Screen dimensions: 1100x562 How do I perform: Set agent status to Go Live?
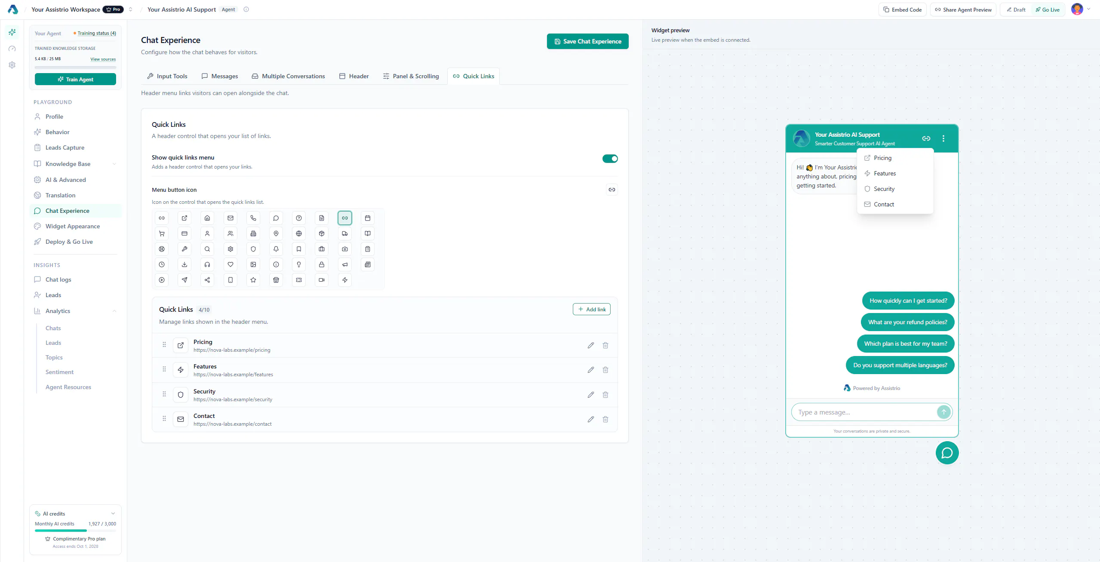(x=1048, y=9)
